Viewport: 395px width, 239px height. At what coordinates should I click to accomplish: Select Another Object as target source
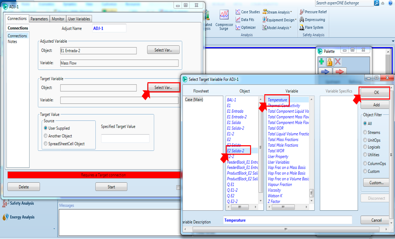[45, 136]
